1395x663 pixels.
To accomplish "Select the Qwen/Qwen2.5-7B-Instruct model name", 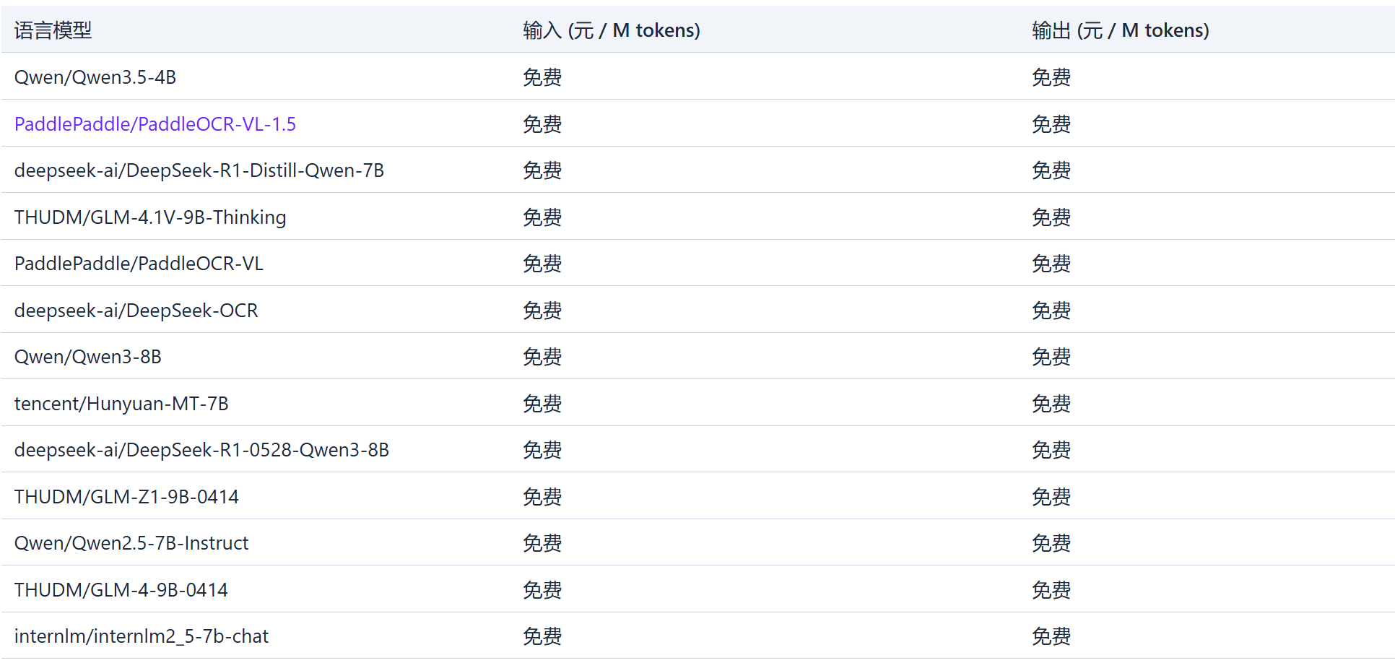I will 131,543.
